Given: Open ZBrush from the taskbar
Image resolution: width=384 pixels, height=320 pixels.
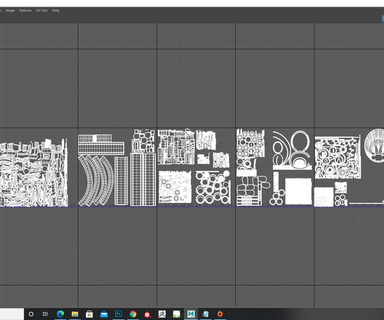Looking at the screenshot, I should coord(162,314).
